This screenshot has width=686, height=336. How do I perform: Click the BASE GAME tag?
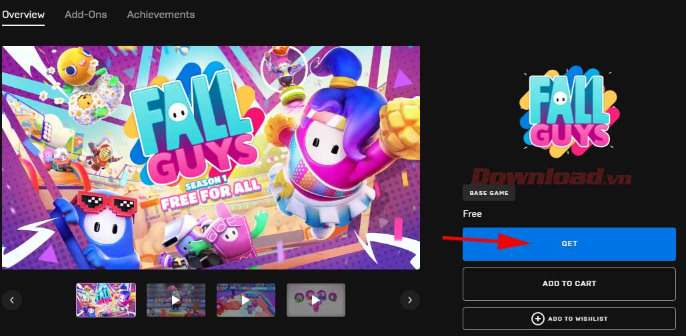pyautogui.click(x=489, y=193)
